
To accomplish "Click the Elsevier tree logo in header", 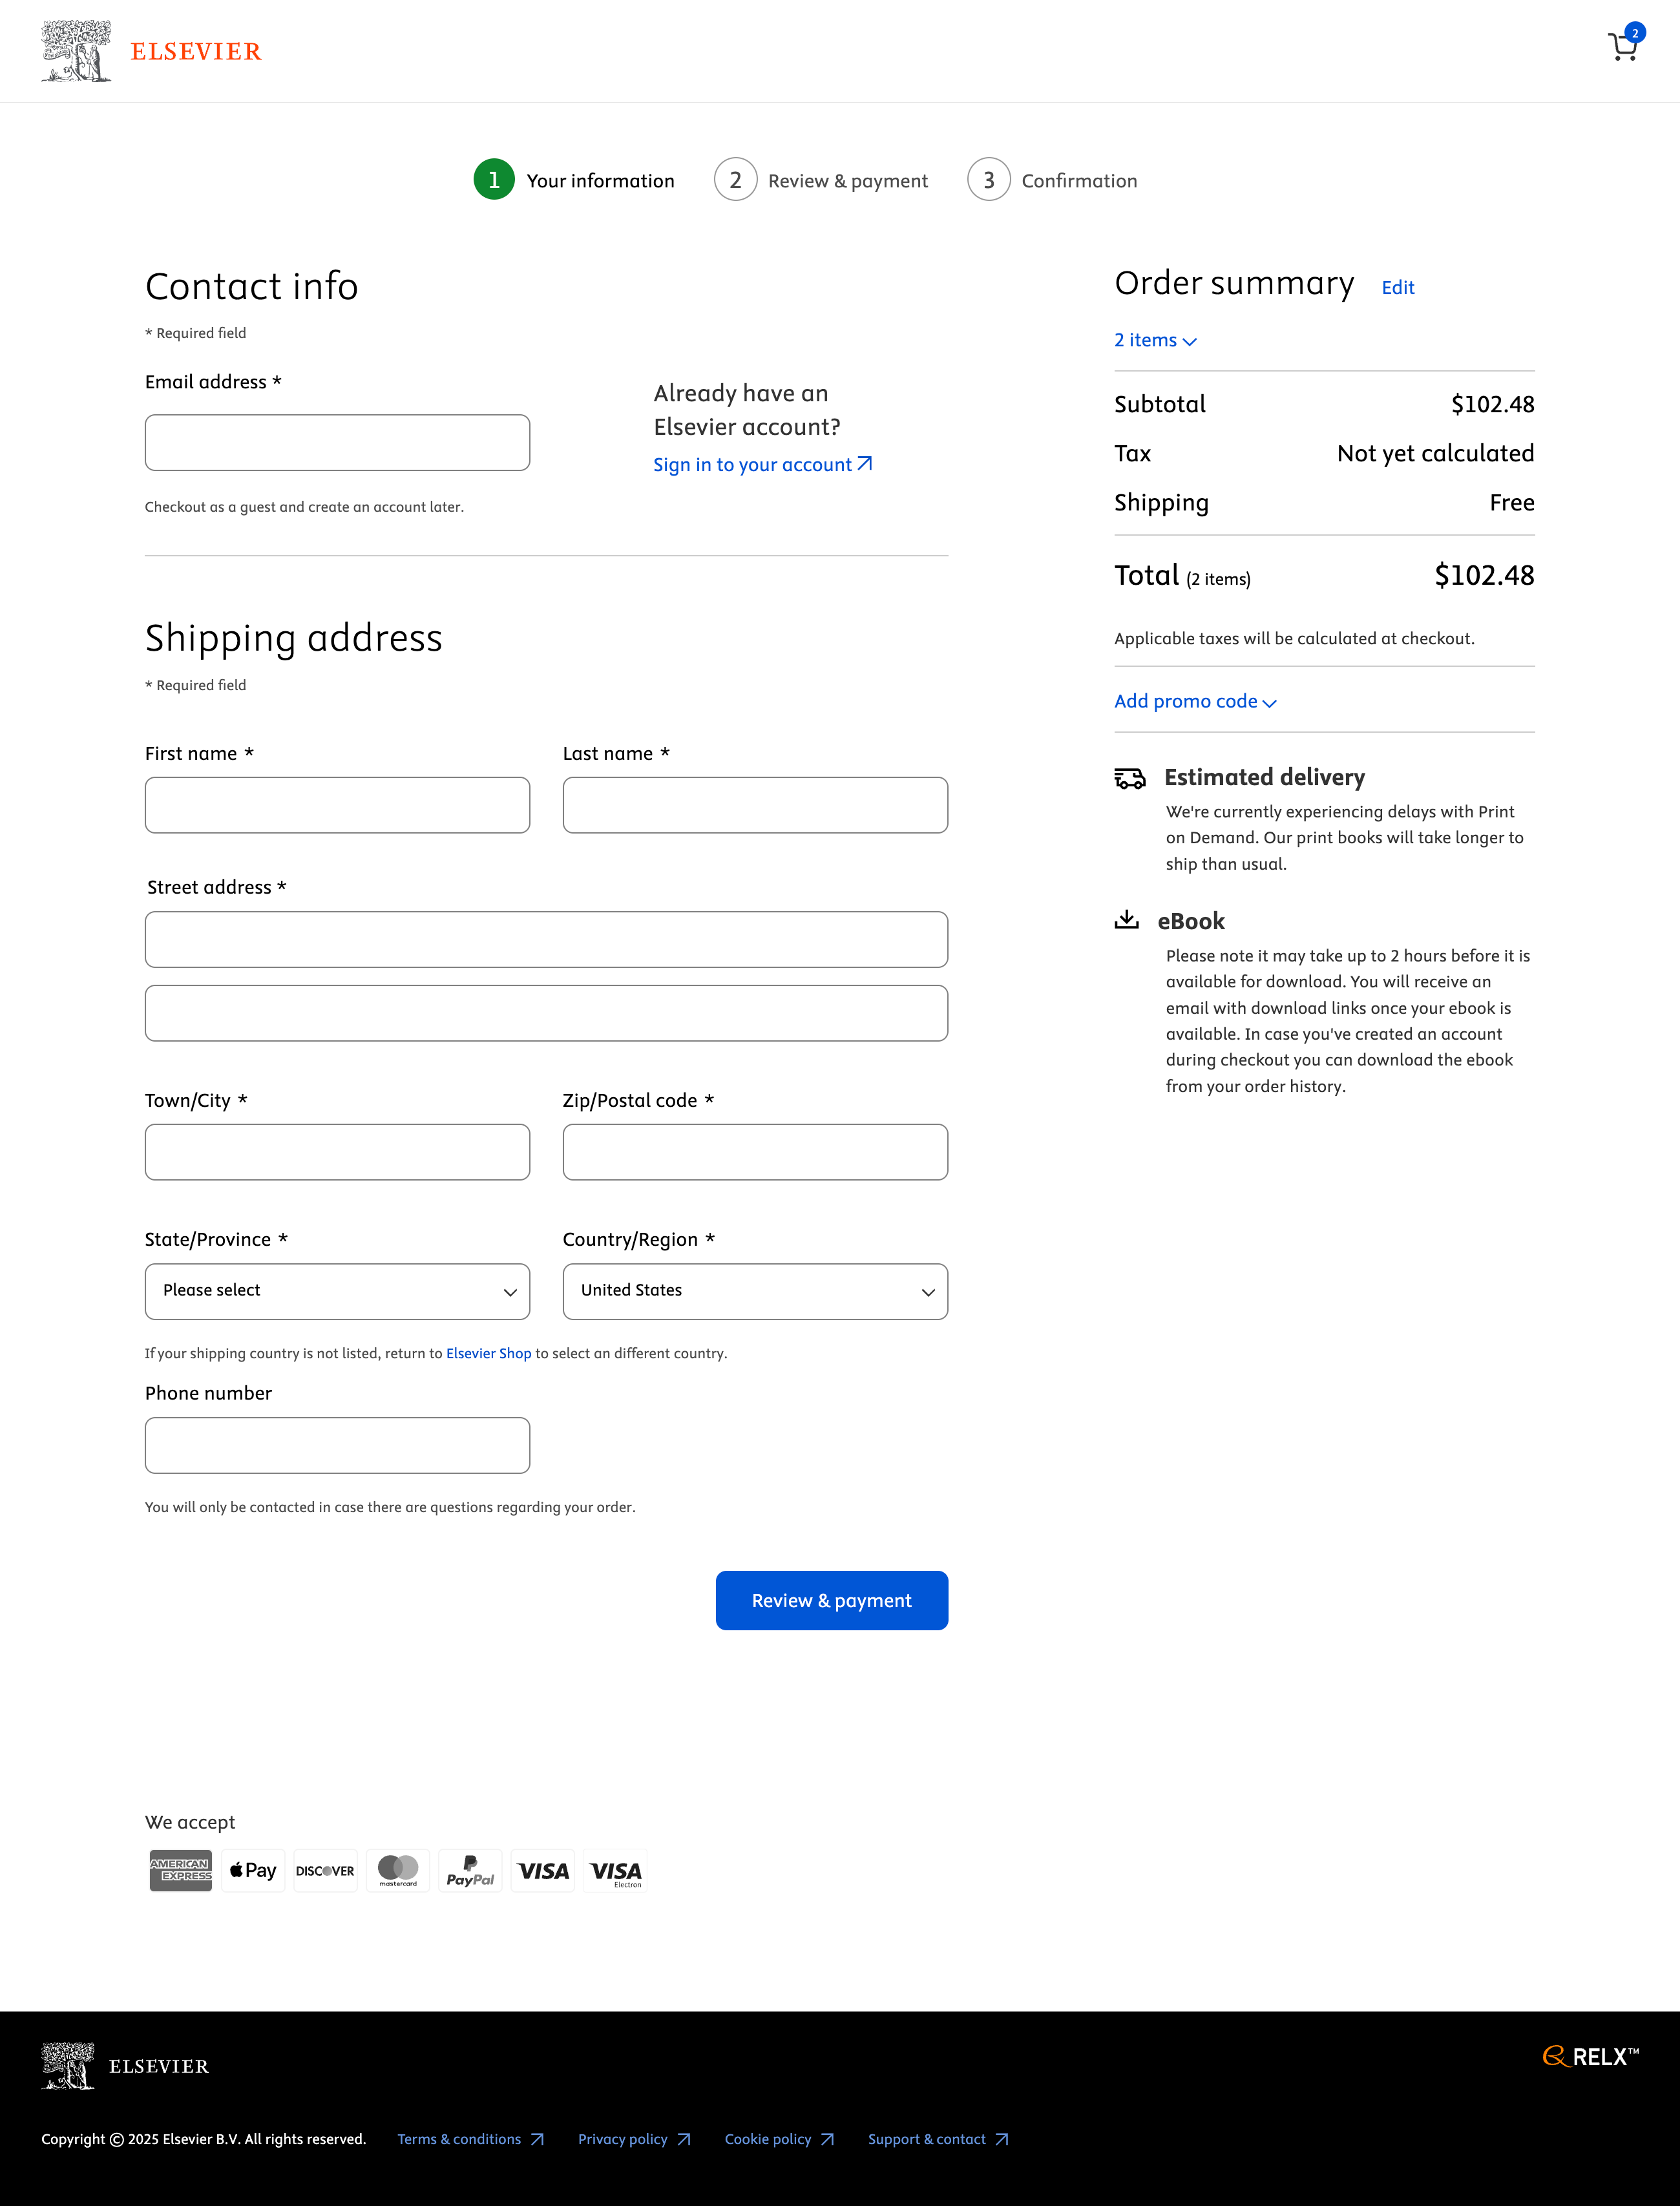I will [x=76, y=51].
